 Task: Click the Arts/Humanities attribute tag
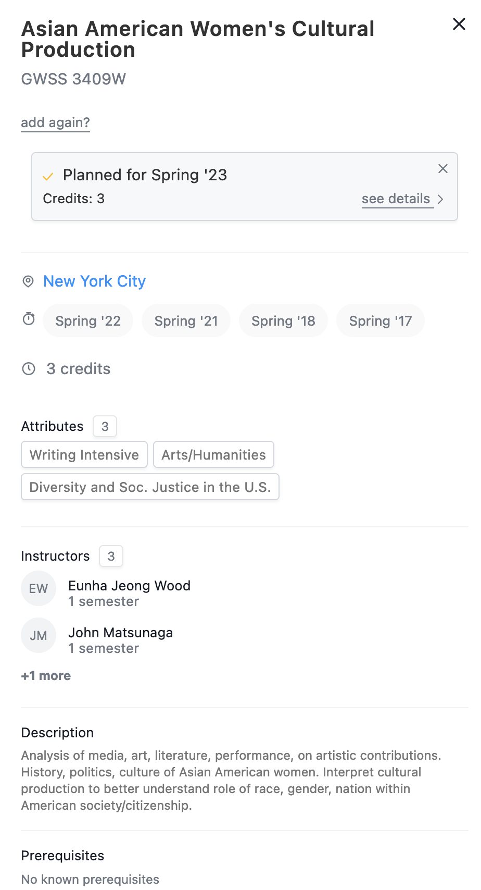click(x=213, y=455)
